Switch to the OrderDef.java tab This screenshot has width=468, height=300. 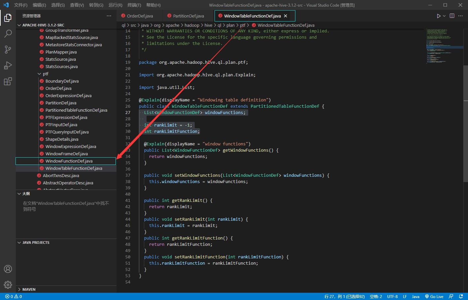click(x=140, y=16)
